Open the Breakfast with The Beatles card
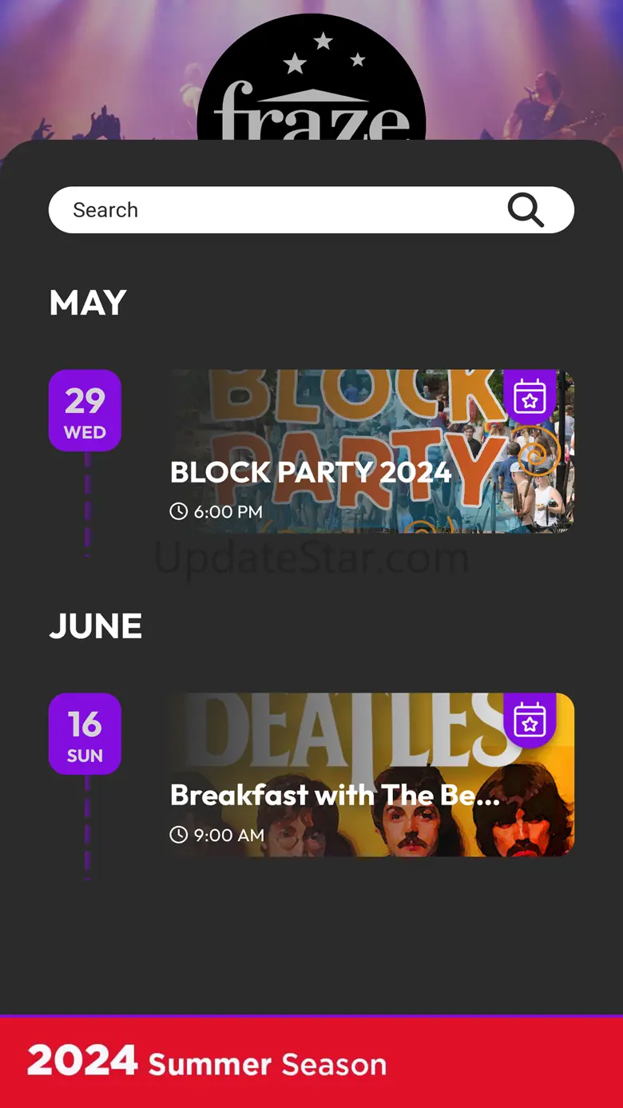This screenshot has width=623, height=1108. coord(371,775)
